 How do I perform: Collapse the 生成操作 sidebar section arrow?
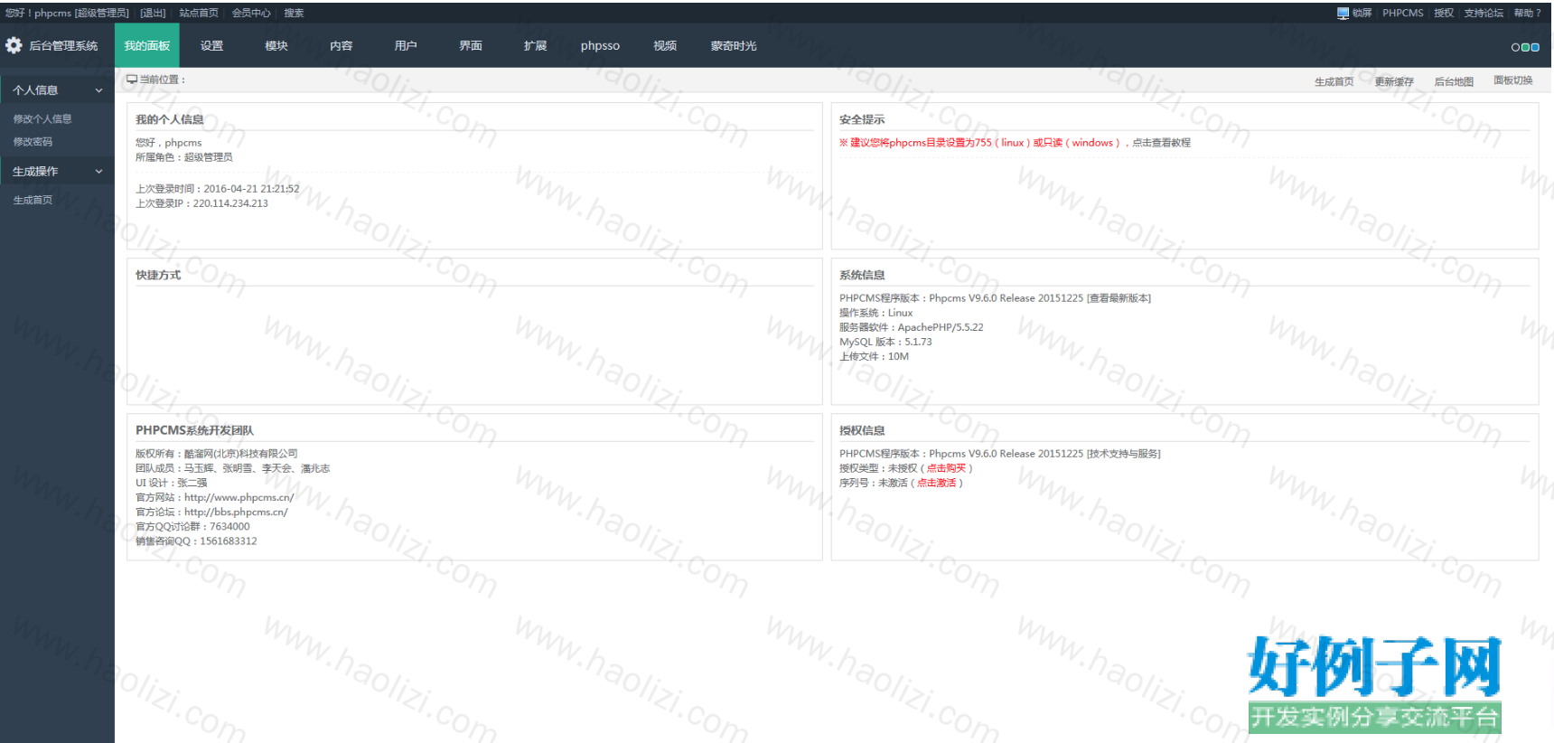[98, 172]
